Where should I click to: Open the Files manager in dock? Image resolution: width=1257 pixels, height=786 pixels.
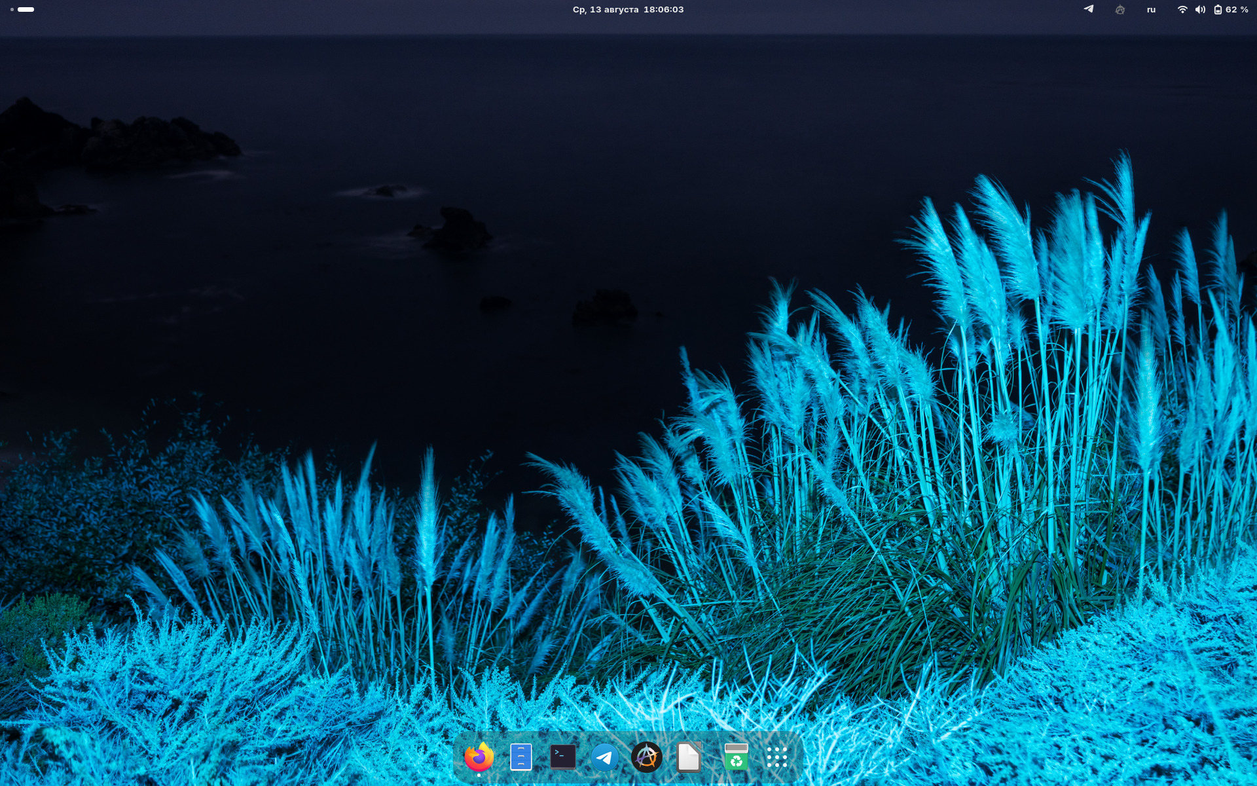point(520,757)
